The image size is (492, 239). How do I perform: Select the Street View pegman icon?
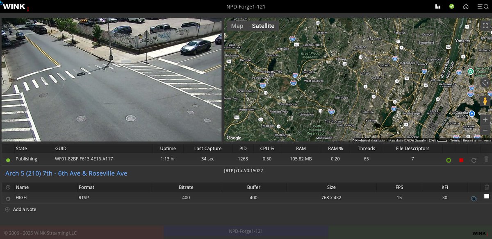[485, 101]
